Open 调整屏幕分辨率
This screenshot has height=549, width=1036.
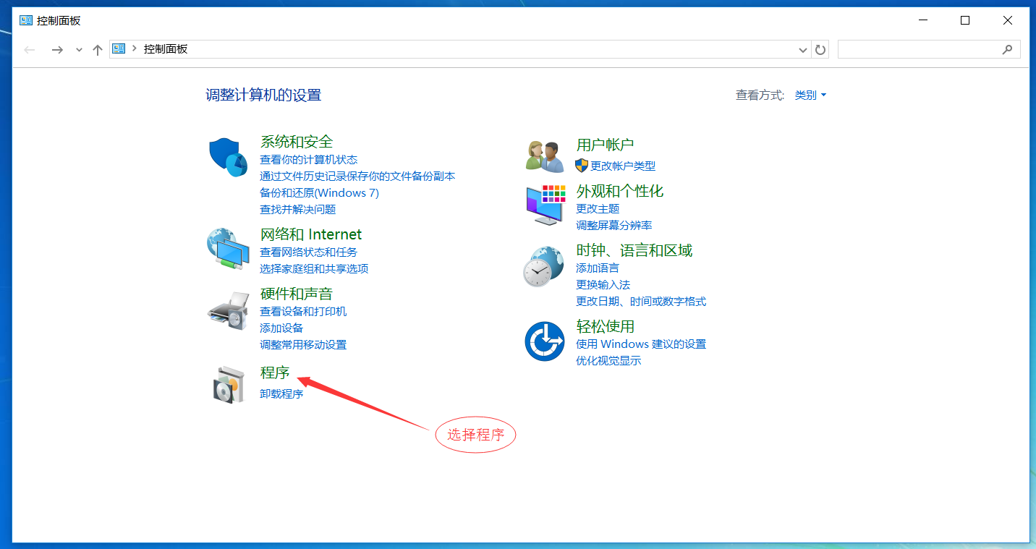pos(613,225)
